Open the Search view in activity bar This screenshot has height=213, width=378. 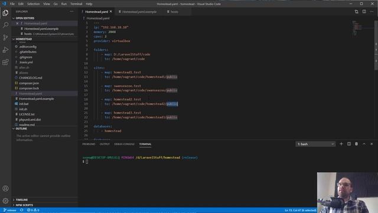tap(5, 25)
